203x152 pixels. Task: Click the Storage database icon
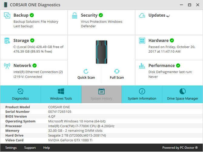[7, 40]
